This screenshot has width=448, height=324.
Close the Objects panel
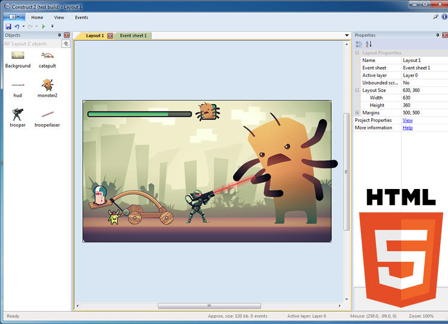coord(67,35)
